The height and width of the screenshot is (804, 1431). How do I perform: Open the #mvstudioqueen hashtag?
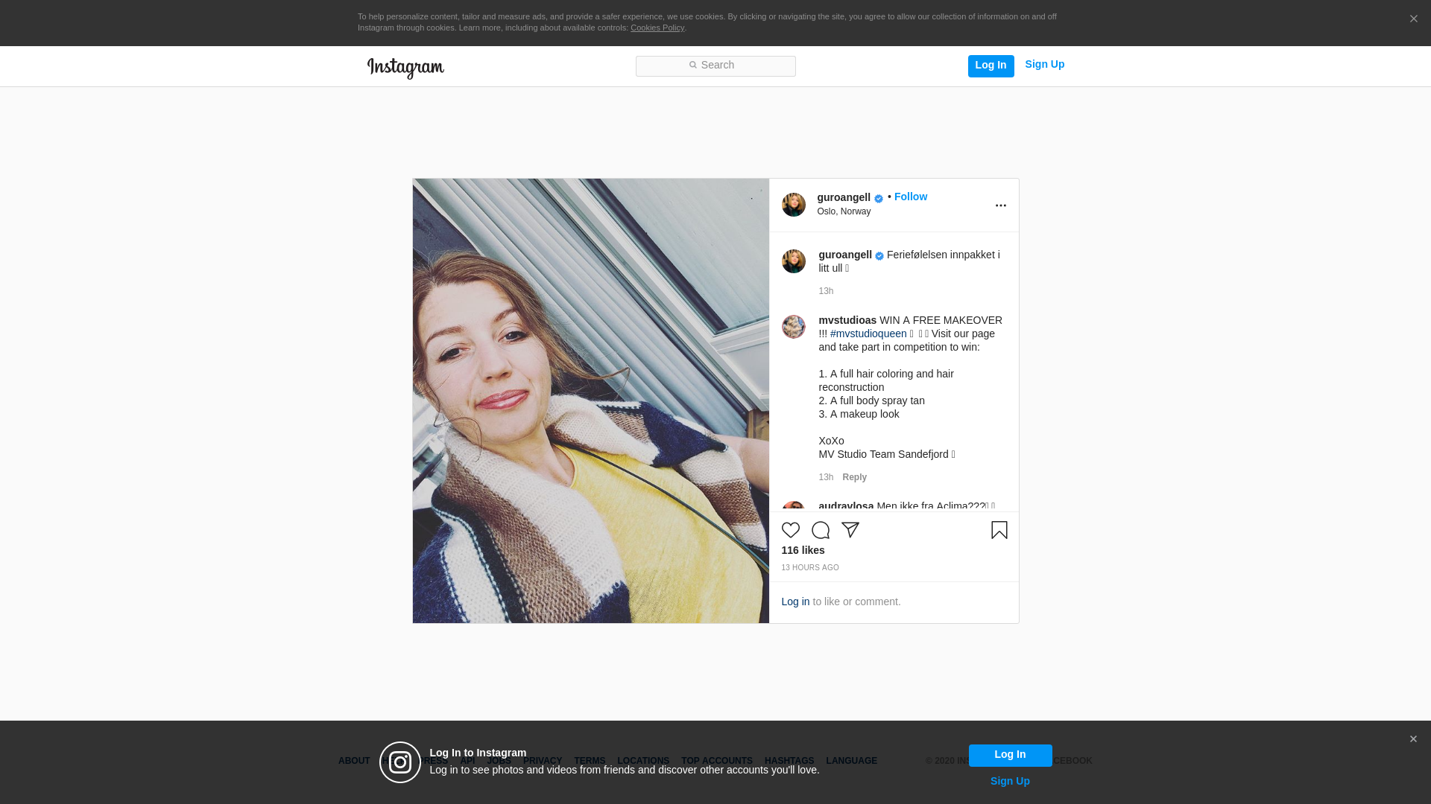coord(868,334)
